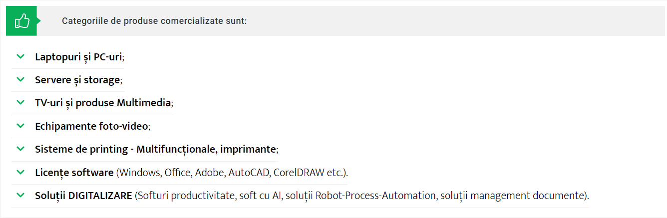Select the Laptopuri și PC-uri item
The image size is (667, 218).
[78, 57]
